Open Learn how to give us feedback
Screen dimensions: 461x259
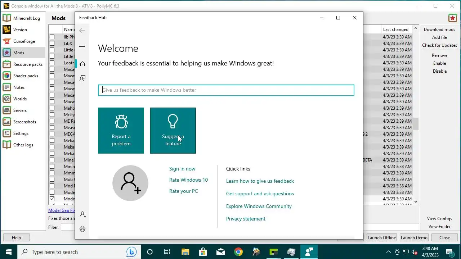coord(260,181)
